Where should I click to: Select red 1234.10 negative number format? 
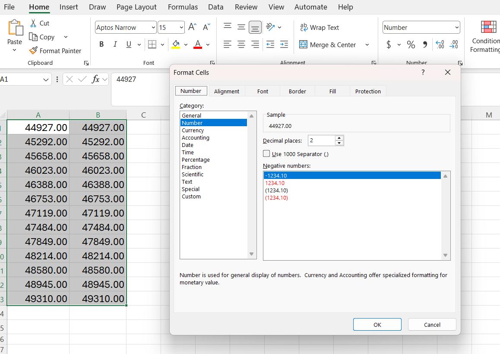pyautogui.click(x=352, y=183)
